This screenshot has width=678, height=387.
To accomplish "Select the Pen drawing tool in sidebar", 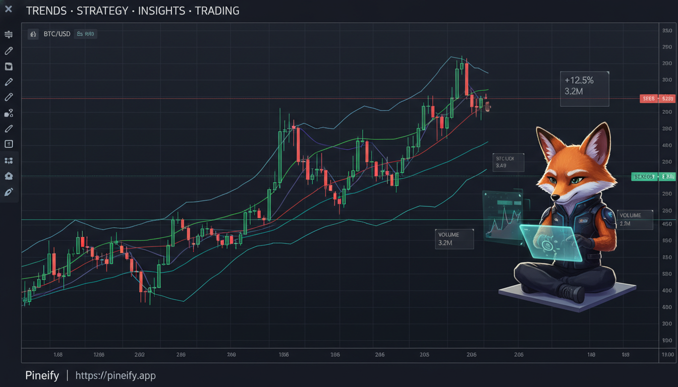I will click(8, 50).
